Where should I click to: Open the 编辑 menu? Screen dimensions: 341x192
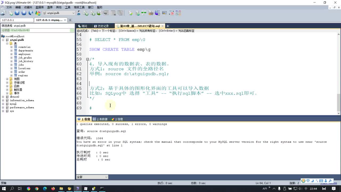(18, 7)
